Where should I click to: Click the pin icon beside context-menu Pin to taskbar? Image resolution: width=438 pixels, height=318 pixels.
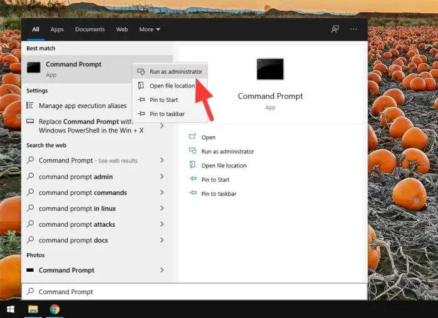(x=141, y=114)
